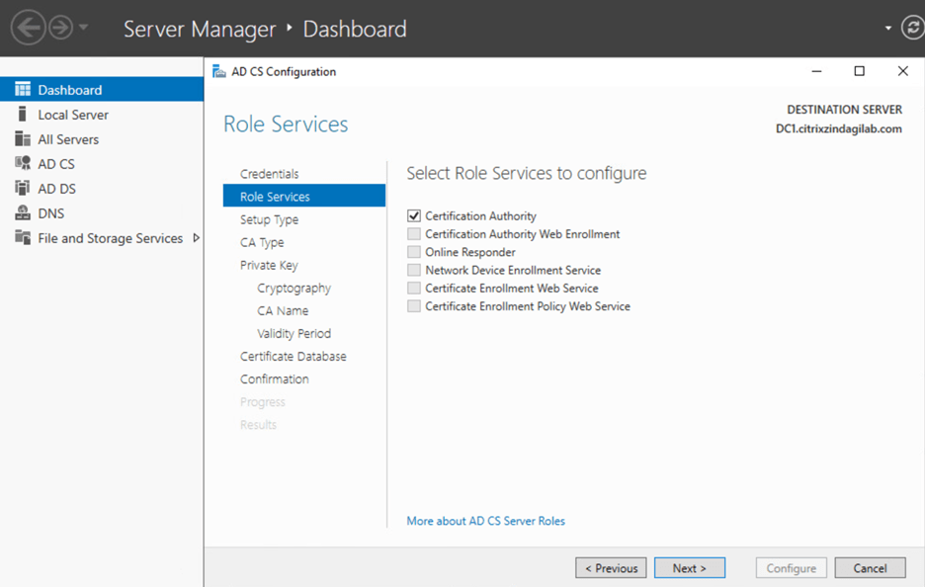The height and width of the screenshot is (587, 925).
Task: Select the Dashboard label in the sidebar
Action: [x=69, y=90]
